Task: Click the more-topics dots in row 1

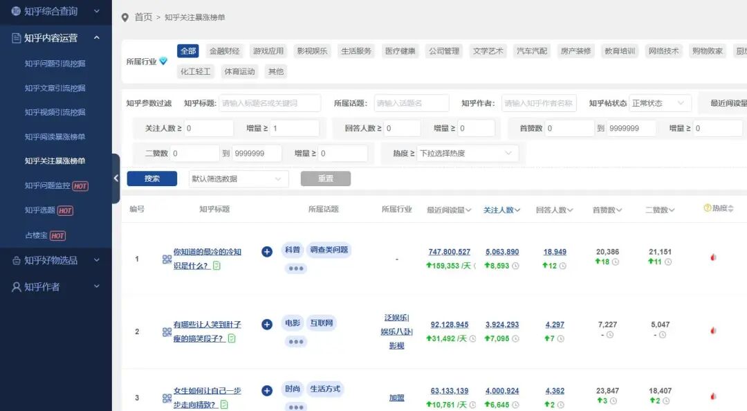Action: coord(296,268)
